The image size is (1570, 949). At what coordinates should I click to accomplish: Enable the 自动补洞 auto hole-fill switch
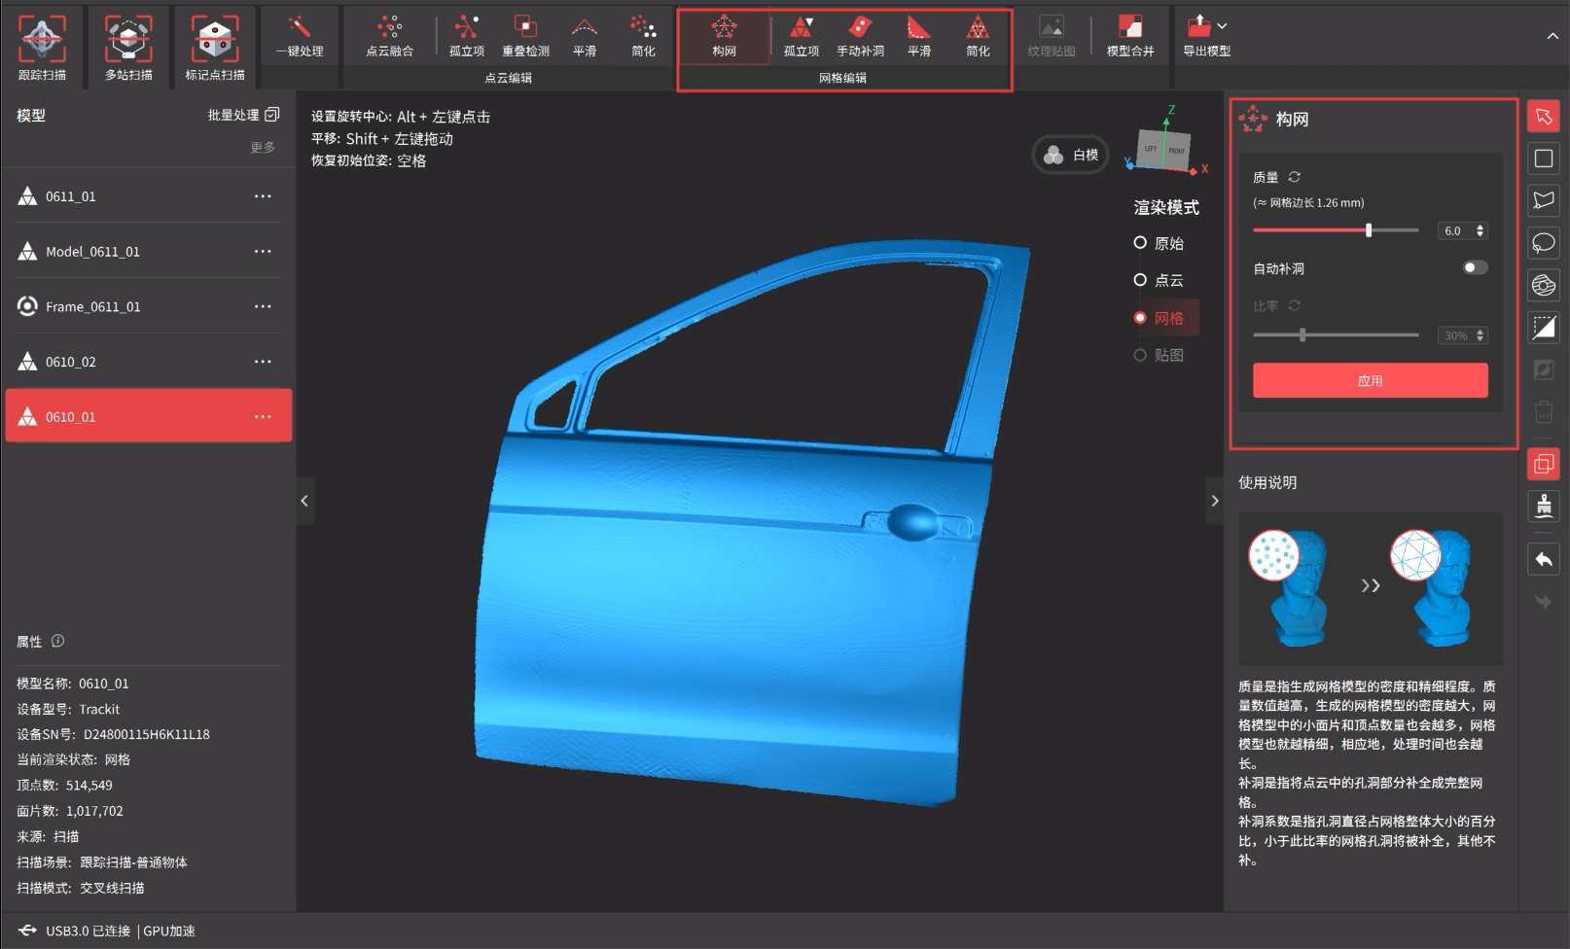[x=1475, y=268]
